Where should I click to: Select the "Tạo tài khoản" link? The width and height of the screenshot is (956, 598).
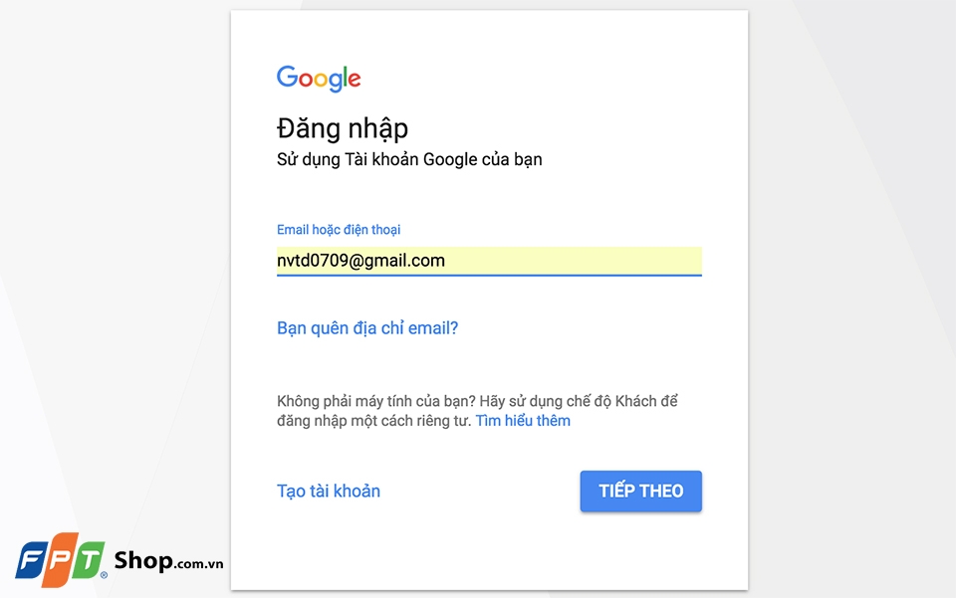tap(329, 491)
